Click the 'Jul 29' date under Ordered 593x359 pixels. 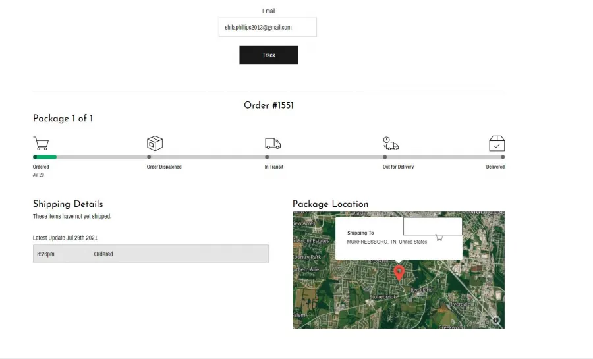click(x=38, y=175)
